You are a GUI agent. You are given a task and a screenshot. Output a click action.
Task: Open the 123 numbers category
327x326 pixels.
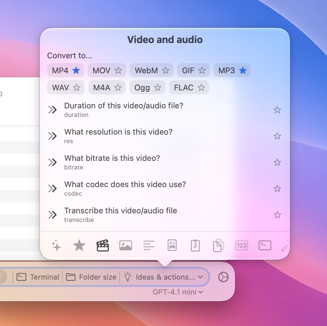[242, 245]
